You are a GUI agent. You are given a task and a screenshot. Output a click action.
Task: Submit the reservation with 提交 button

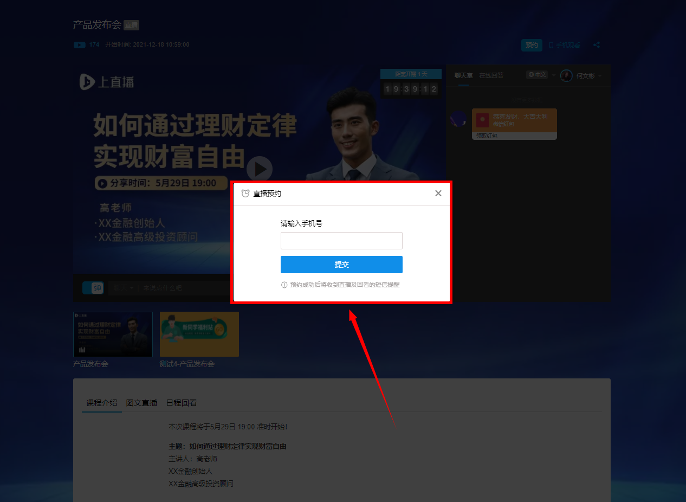point(341,265)
